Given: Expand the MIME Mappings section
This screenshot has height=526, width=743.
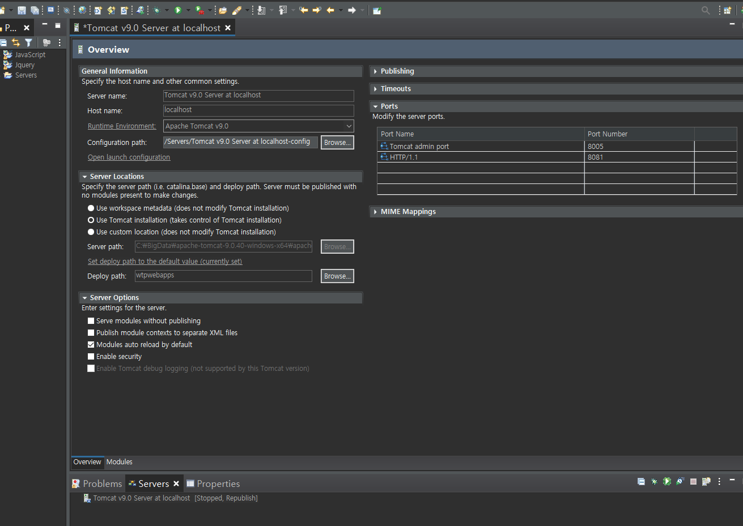Looking at the screenshot, I should [375, 212].
